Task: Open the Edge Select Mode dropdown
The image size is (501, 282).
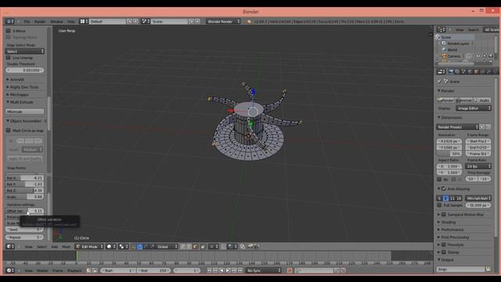Action: pos(24,51)
